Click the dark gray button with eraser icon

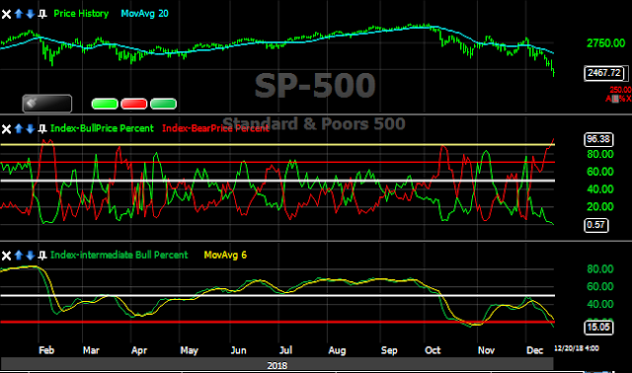(x=47, y=104)
